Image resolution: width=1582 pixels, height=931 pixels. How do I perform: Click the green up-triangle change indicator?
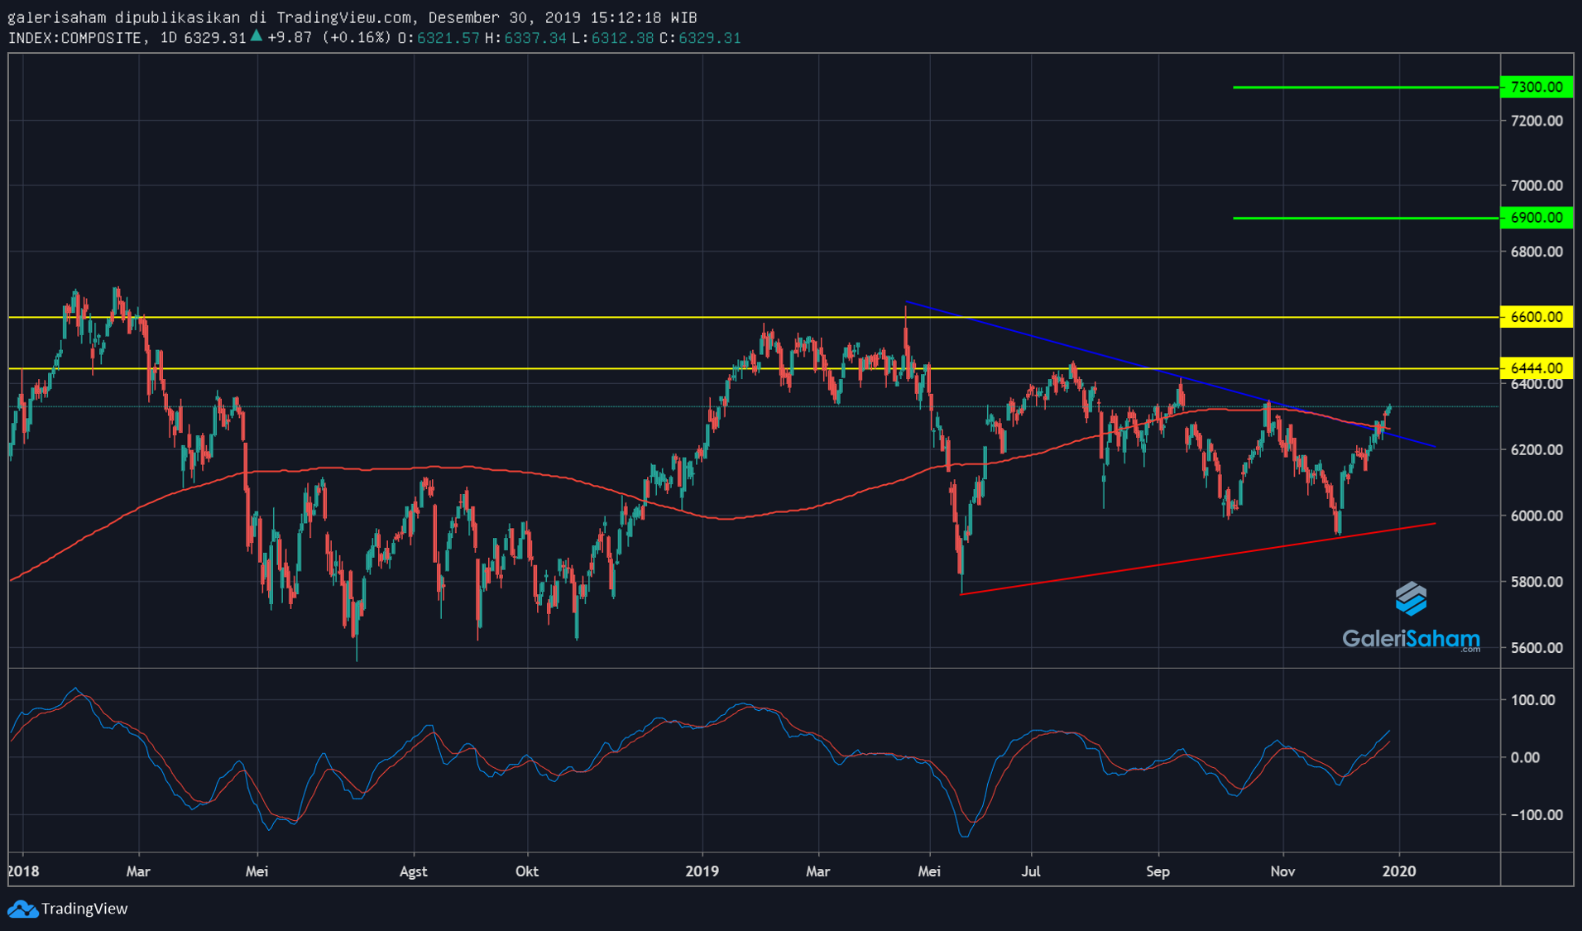pos(256,36)
